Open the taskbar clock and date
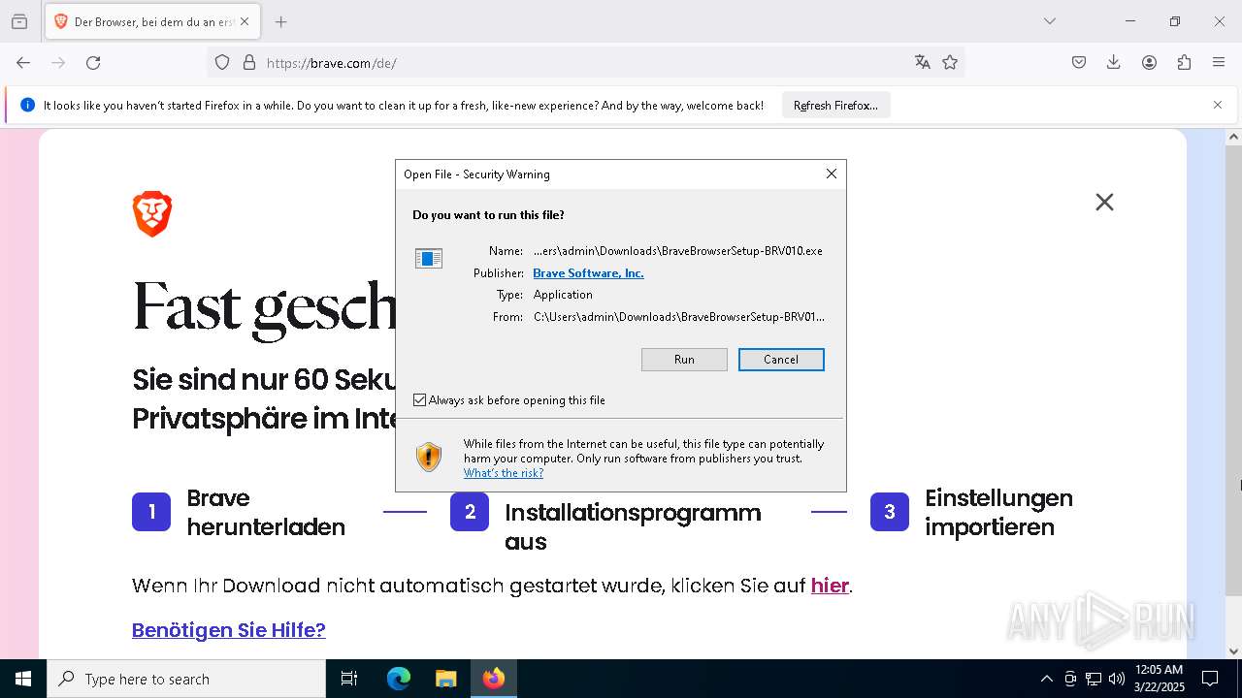 coord(1159,679)
